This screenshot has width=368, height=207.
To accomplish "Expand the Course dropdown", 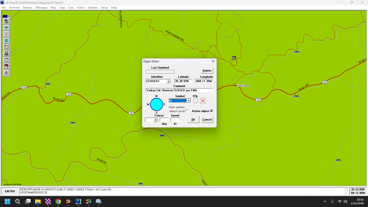I will tap(155, 120).
